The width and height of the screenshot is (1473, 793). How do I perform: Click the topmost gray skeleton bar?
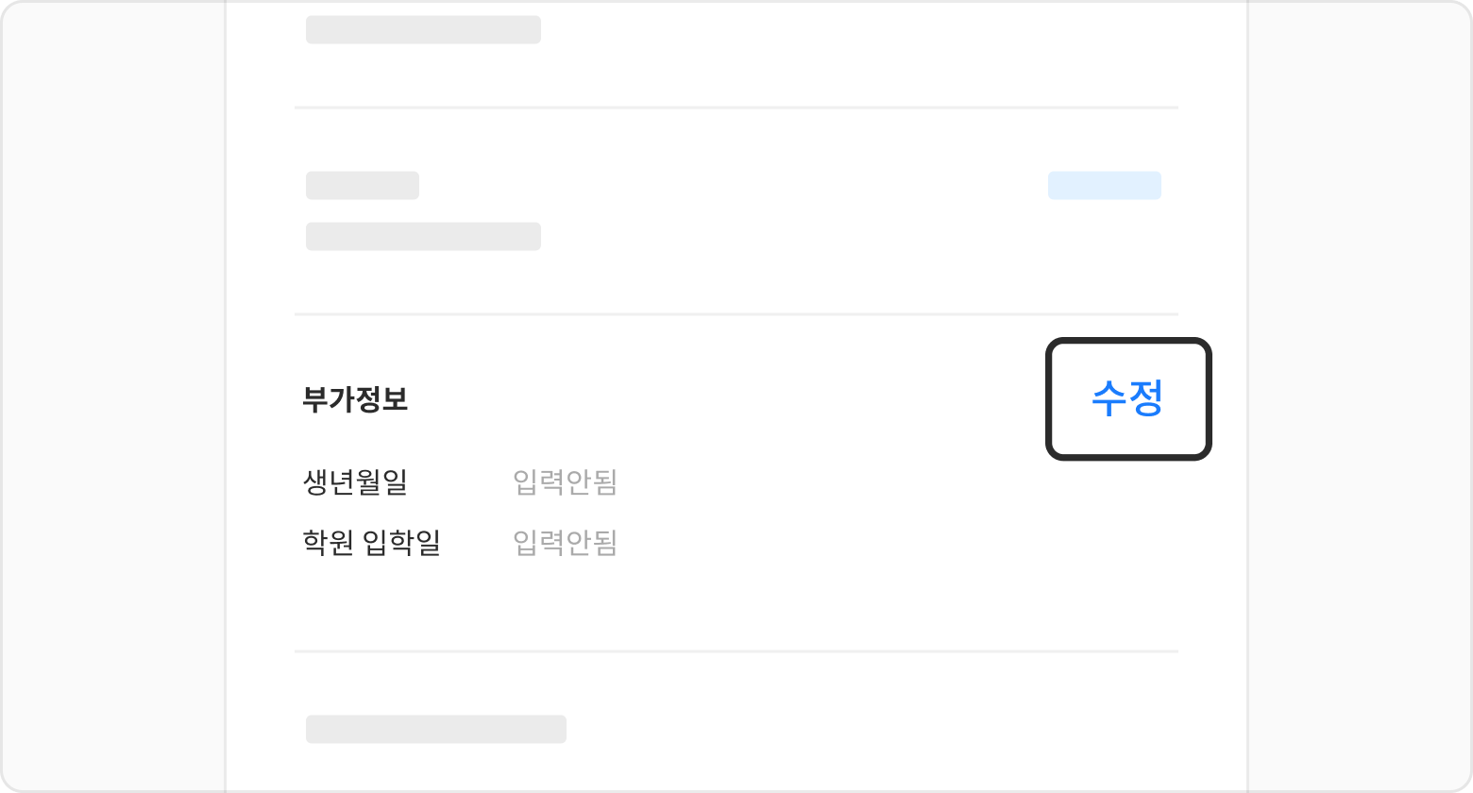point(423,30)
